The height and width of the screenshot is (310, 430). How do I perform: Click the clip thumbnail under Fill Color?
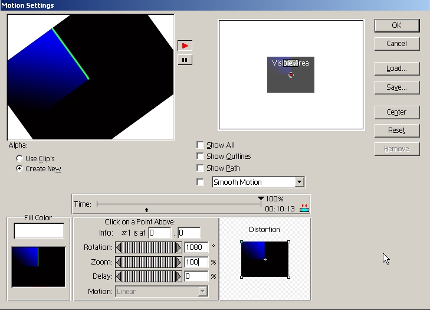(x=38, y=267)
